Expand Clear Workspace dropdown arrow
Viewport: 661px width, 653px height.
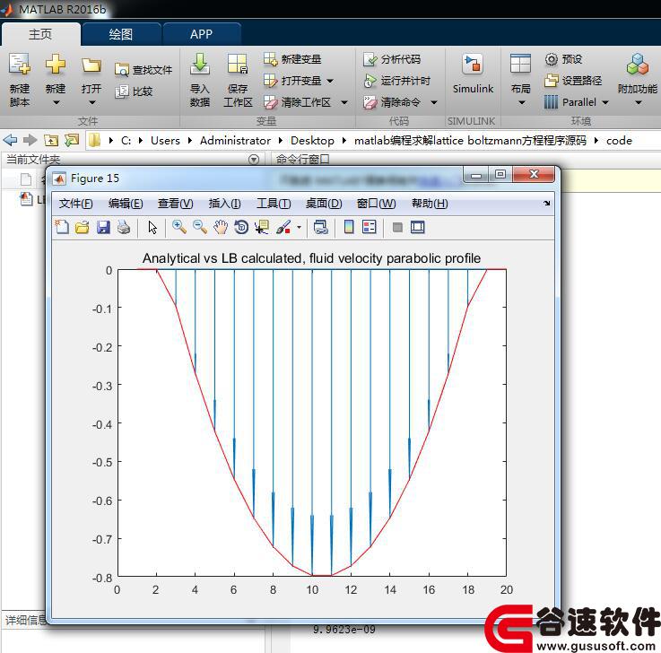point(344,102)
